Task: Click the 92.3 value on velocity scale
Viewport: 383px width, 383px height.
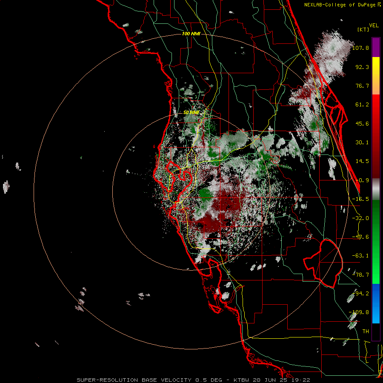Action: click(362, 67)
